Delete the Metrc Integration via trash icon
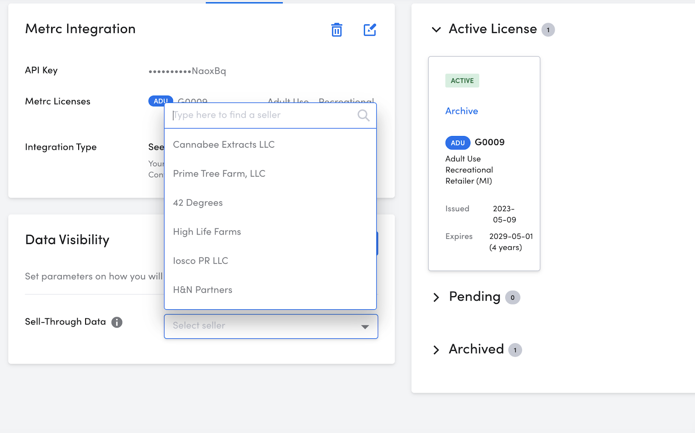The image size is (695, 433). coord(337,30)
